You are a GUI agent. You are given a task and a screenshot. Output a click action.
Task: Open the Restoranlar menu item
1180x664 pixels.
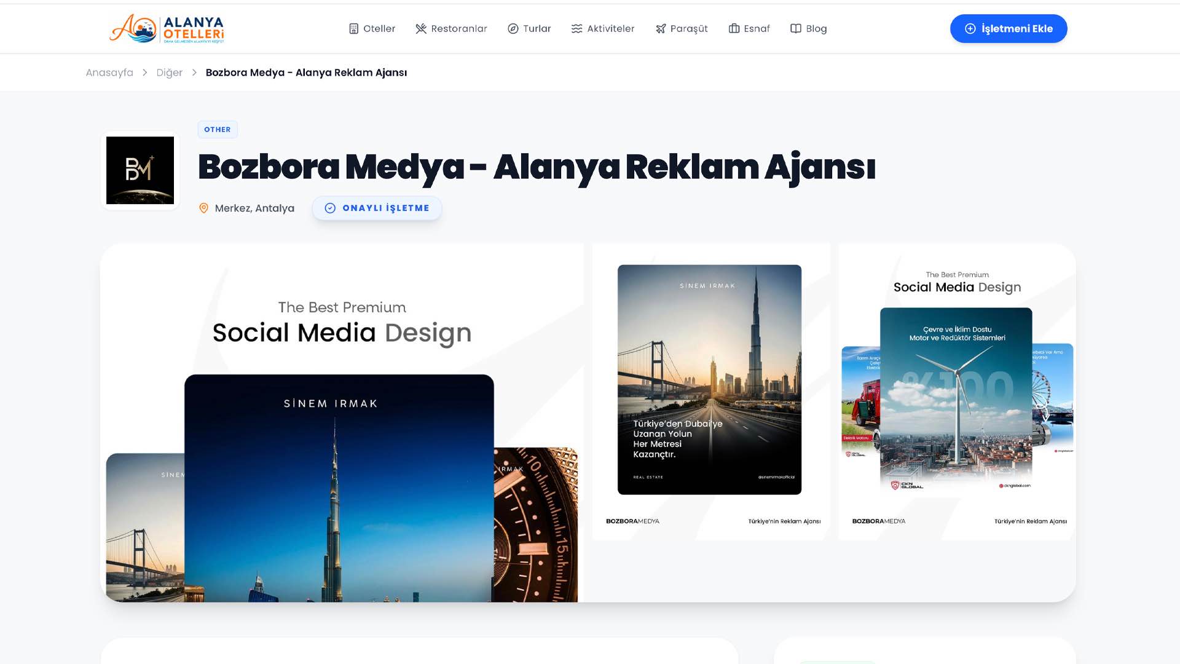451,29
